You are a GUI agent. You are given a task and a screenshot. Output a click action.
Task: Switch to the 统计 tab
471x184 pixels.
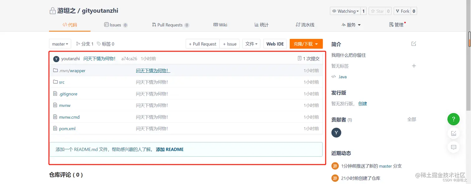click(261, 25)
